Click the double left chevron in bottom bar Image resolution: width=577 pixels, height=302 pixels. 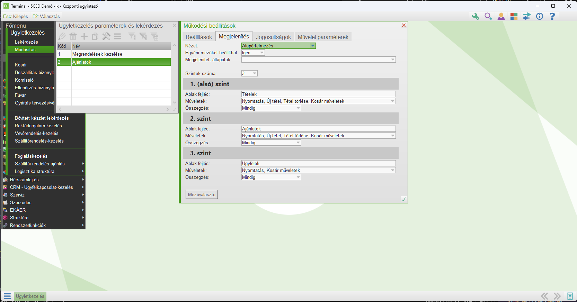point(544,296)
